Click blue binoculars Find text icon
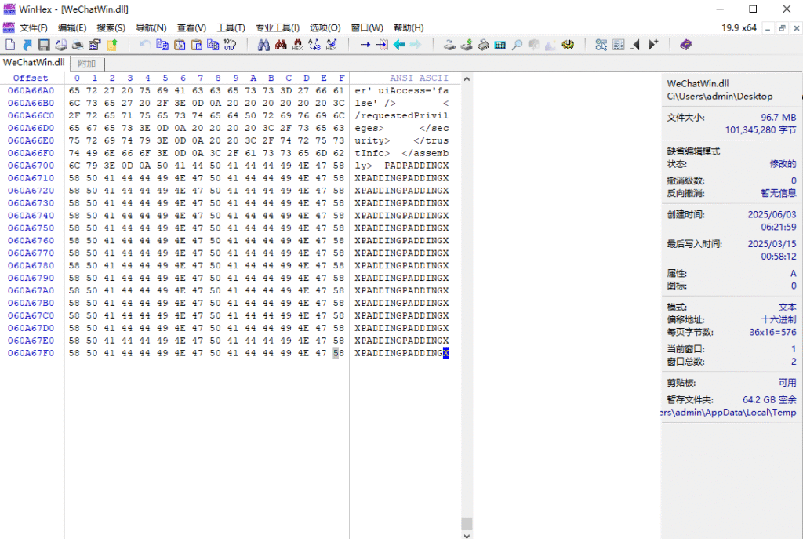The height and width of the screenshot is (539, 803). point(263,45)
